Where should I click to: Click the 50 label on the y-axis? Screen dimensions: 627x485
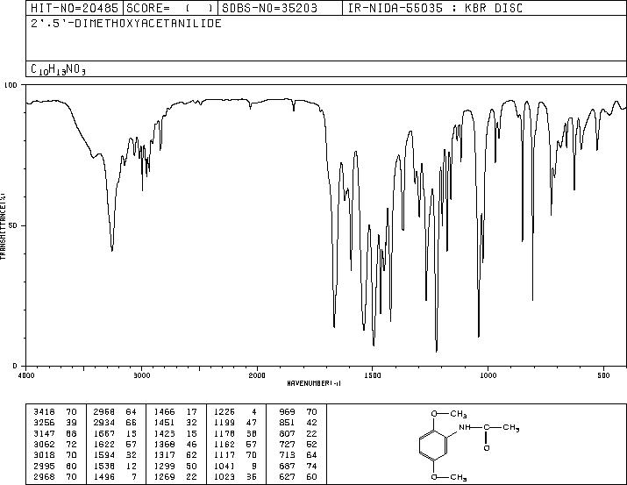coord(13,225)
